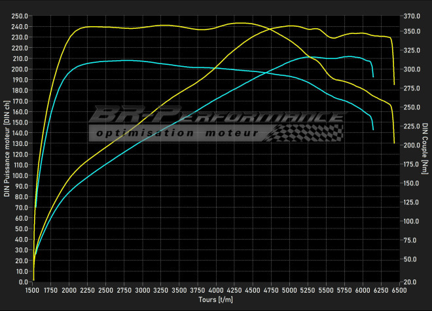Click the 250.0 power axis label

point(20,16)
